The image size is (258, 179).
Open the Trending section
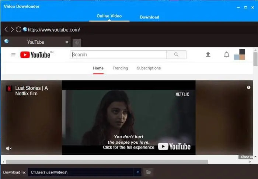[x=120, y=68]
